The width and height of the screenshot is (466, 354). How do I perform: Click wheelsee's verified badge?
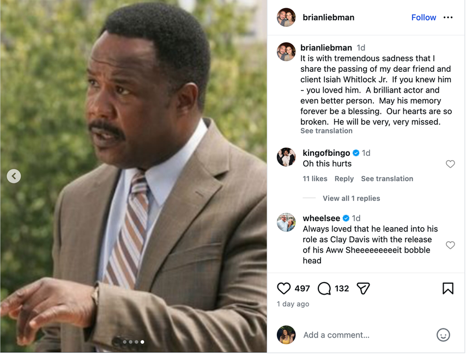coord(344,218)
